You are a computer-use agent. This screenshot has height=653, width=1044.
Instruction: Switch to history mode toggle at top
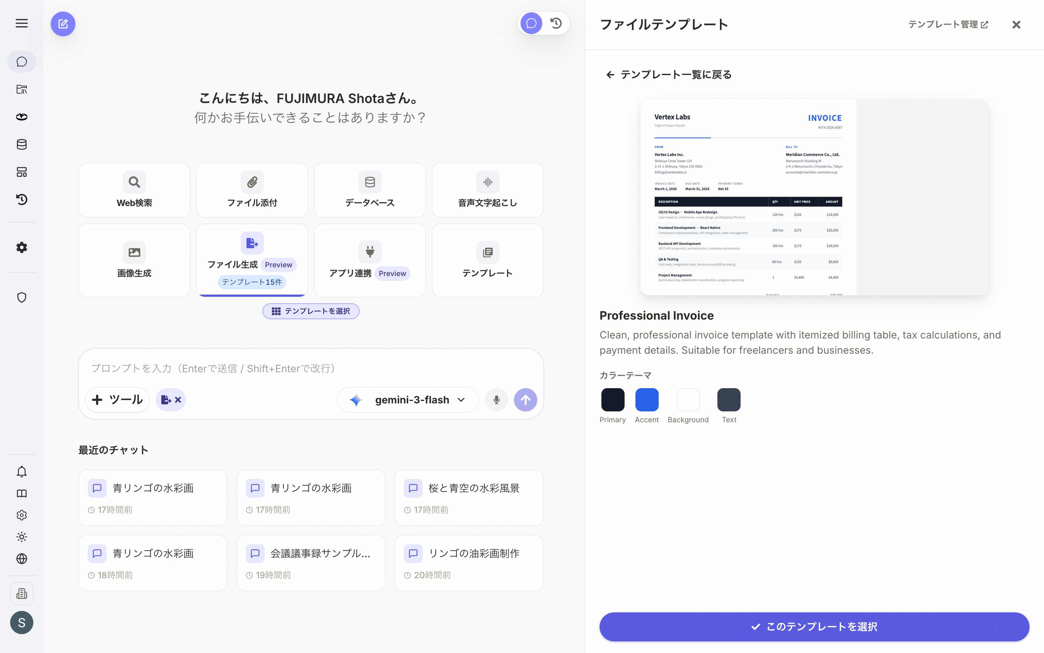[x=556, y=23]
